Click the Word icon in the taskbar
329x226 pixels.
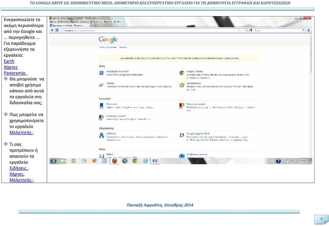coord(155,161)
